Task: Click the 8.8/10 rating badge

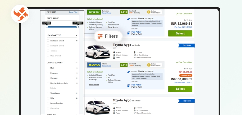Action: [124, 12]
